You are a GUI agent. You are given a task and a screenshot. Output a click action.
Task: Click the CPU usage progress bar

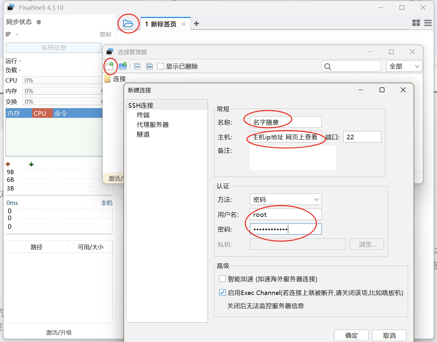pos(62,80)
